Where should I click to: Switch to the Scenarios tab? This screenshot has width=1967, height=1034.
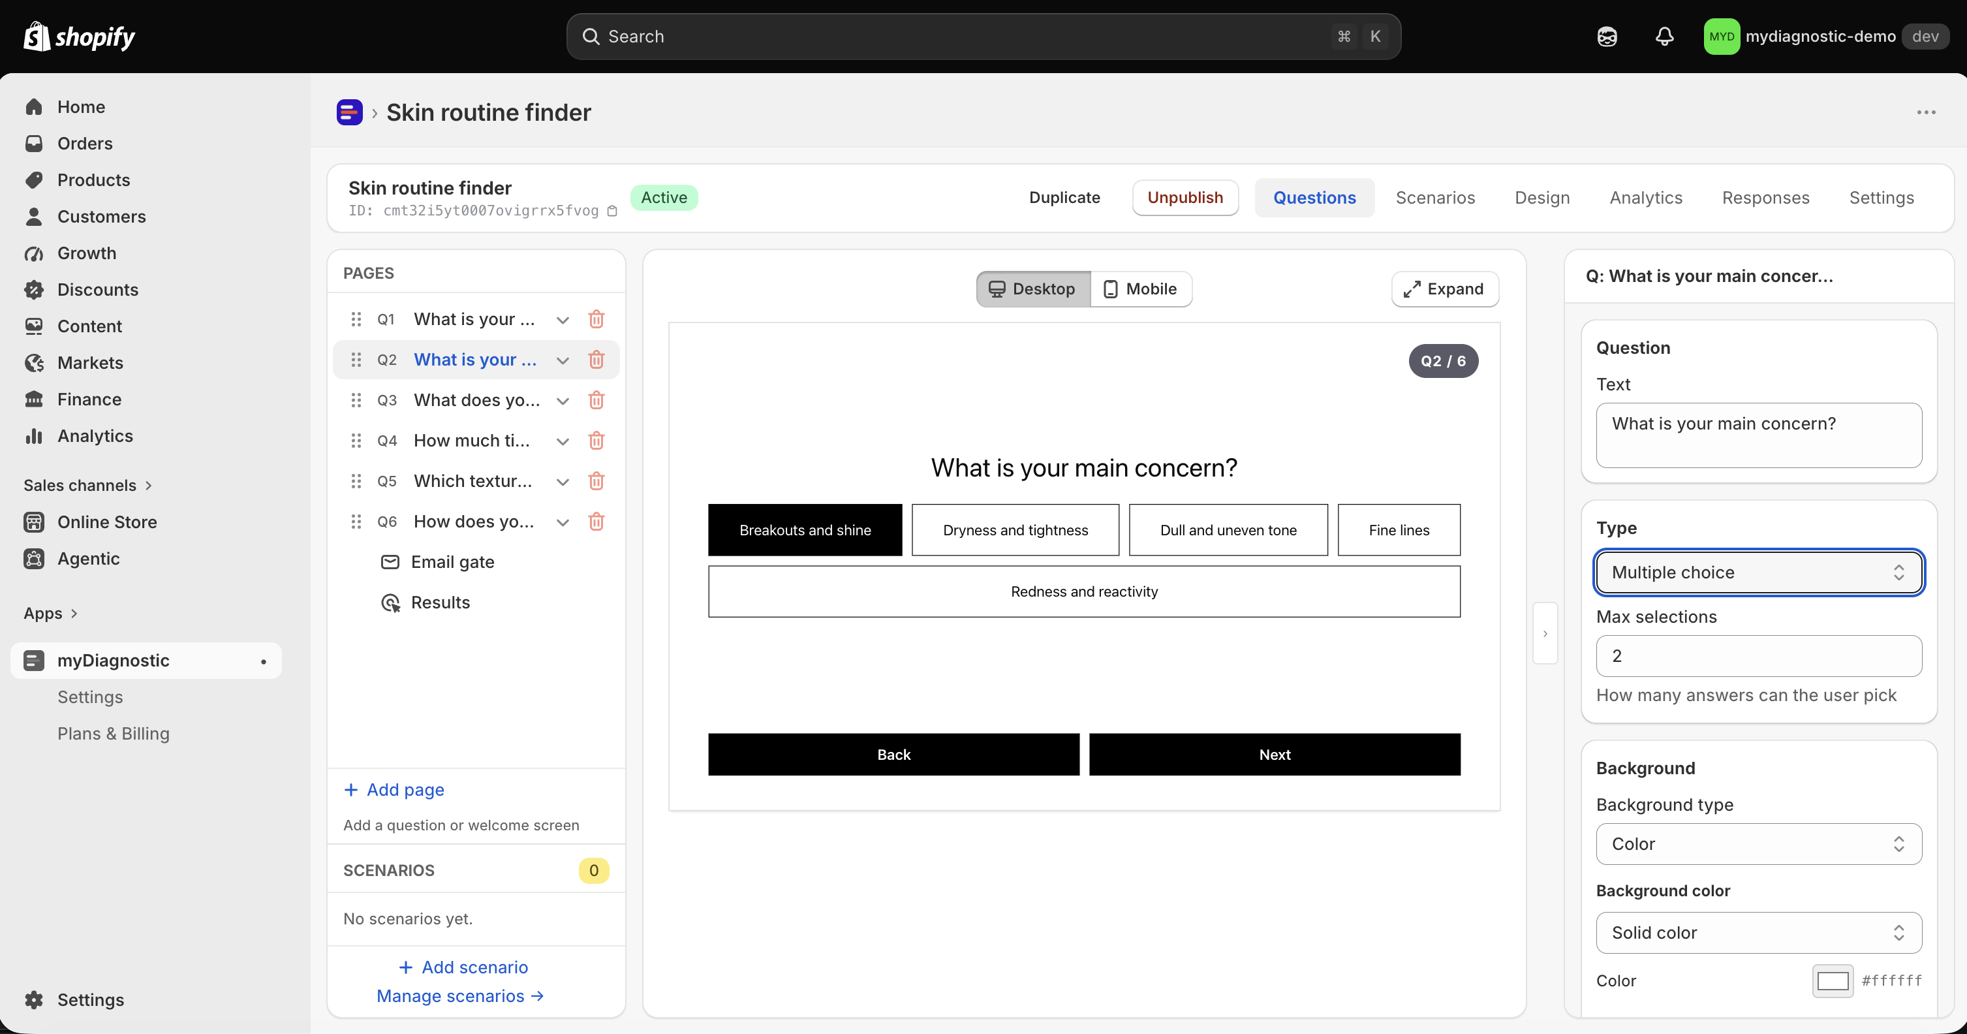pyautogui.click(x=1434, y=198)
